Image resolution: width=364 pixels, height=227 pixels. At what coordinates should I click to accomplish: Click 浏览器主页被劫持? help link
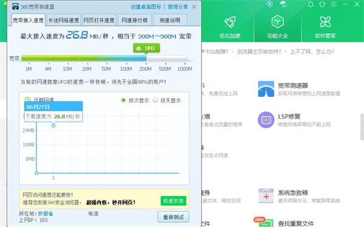tap(259, 51)
